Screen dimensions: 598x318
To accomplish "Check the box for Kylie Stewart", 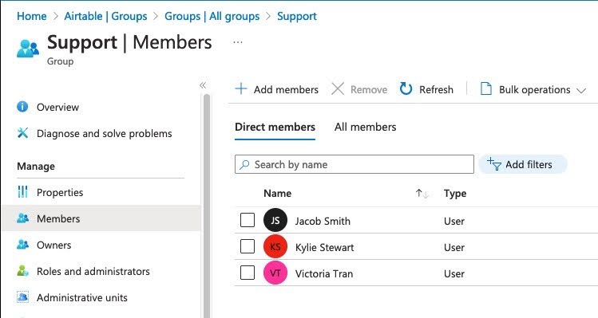I will click(248, 246).
